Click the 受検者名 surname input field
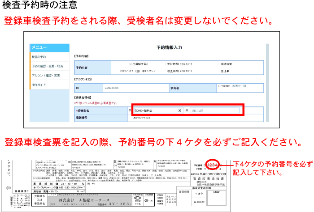Image resolution: width=314 pixels, height=212 pixels. (x=155, y=110)
